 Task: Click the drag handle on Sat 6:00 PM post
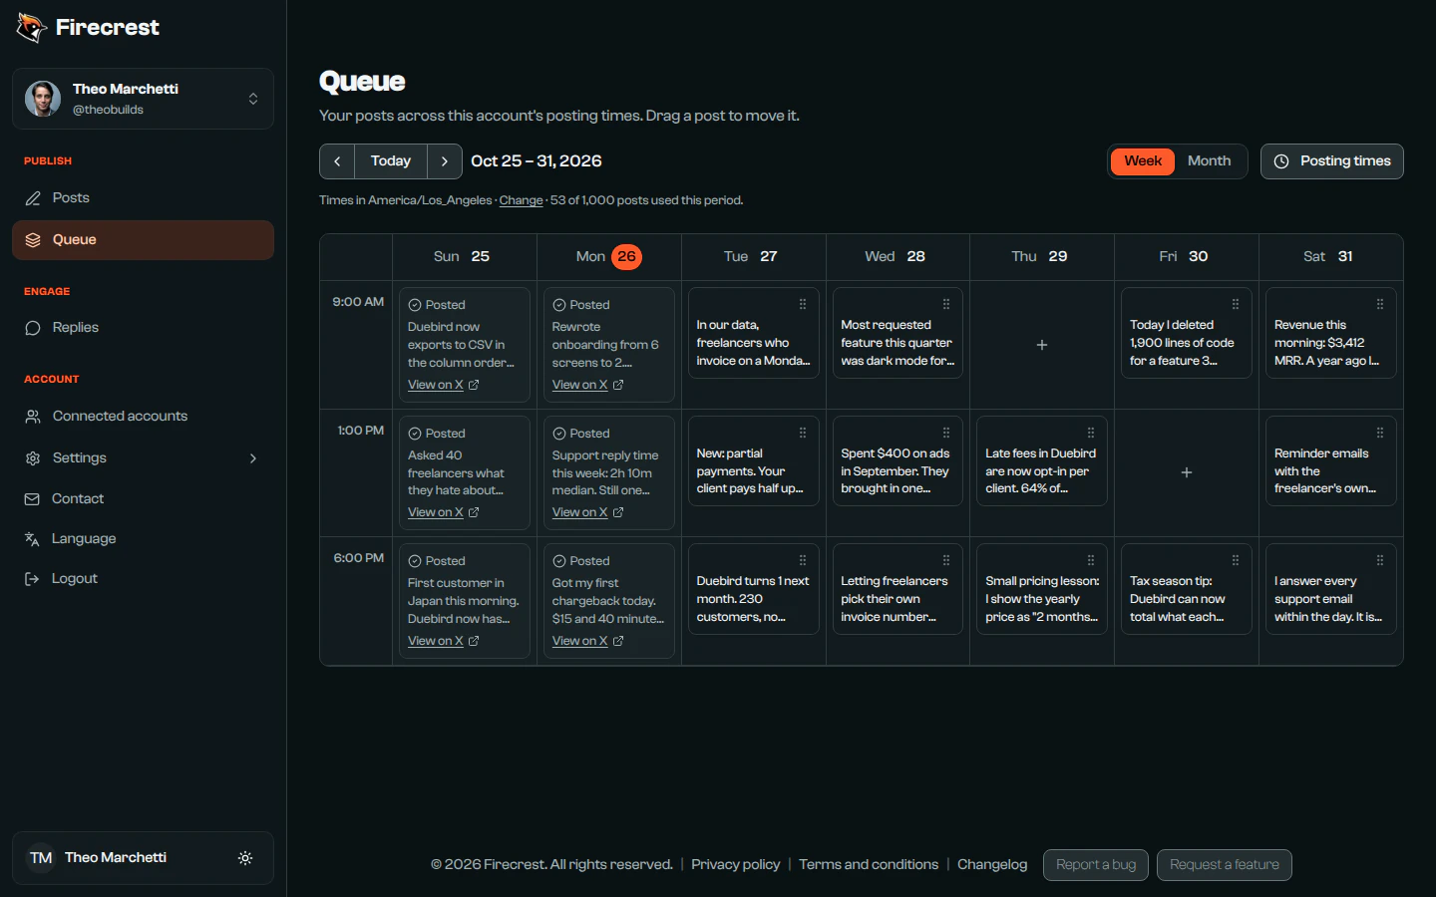(x=1380, y=561)
